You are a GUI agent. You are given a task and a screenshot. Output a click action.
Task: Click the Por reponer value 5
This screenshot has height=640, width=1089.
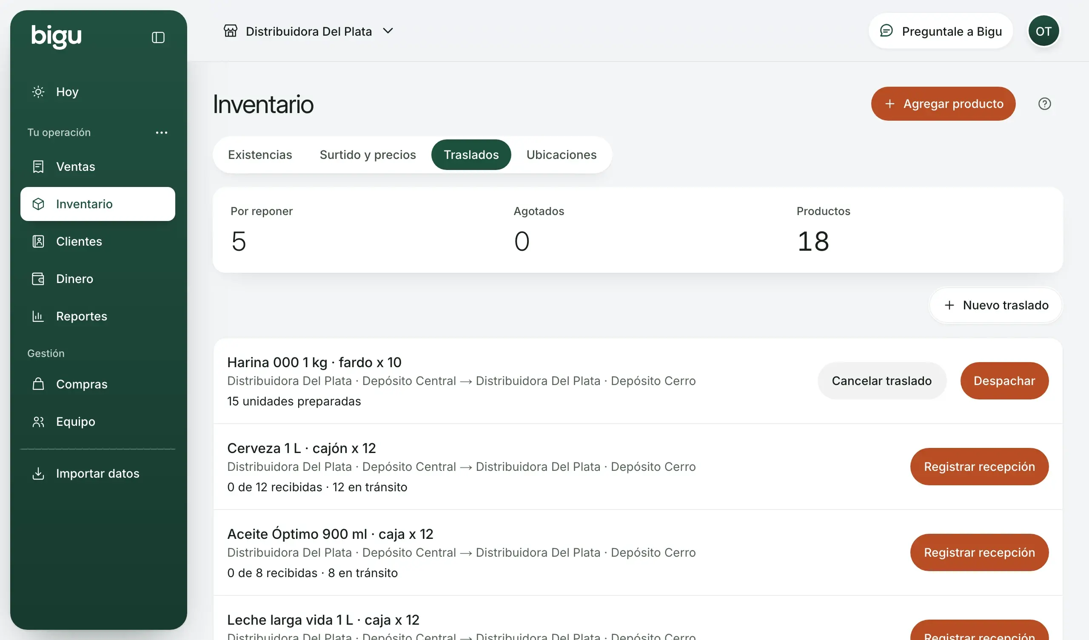tap(239, 241)
